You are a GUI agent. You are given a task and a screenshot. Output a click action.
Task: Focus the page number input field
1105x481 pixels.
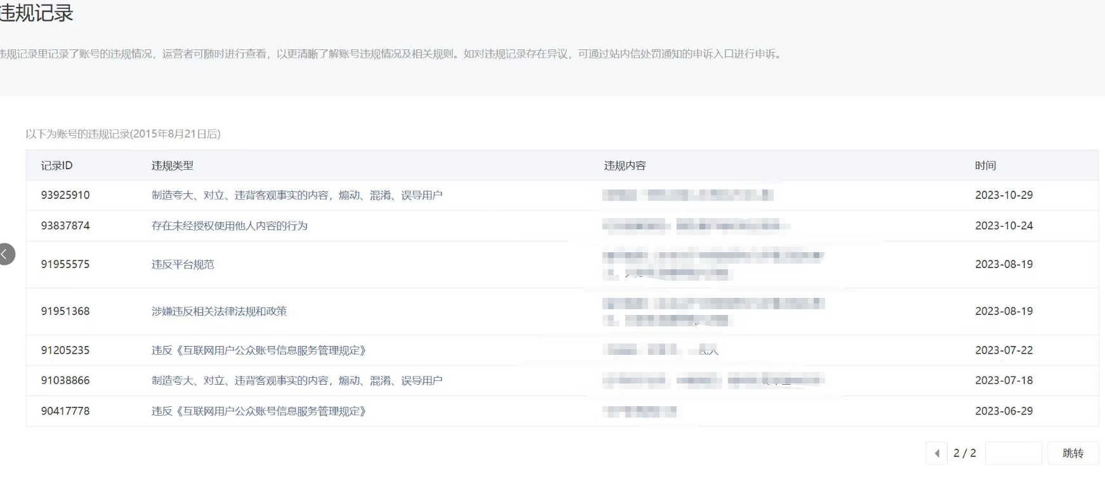tap(1014, 453)
